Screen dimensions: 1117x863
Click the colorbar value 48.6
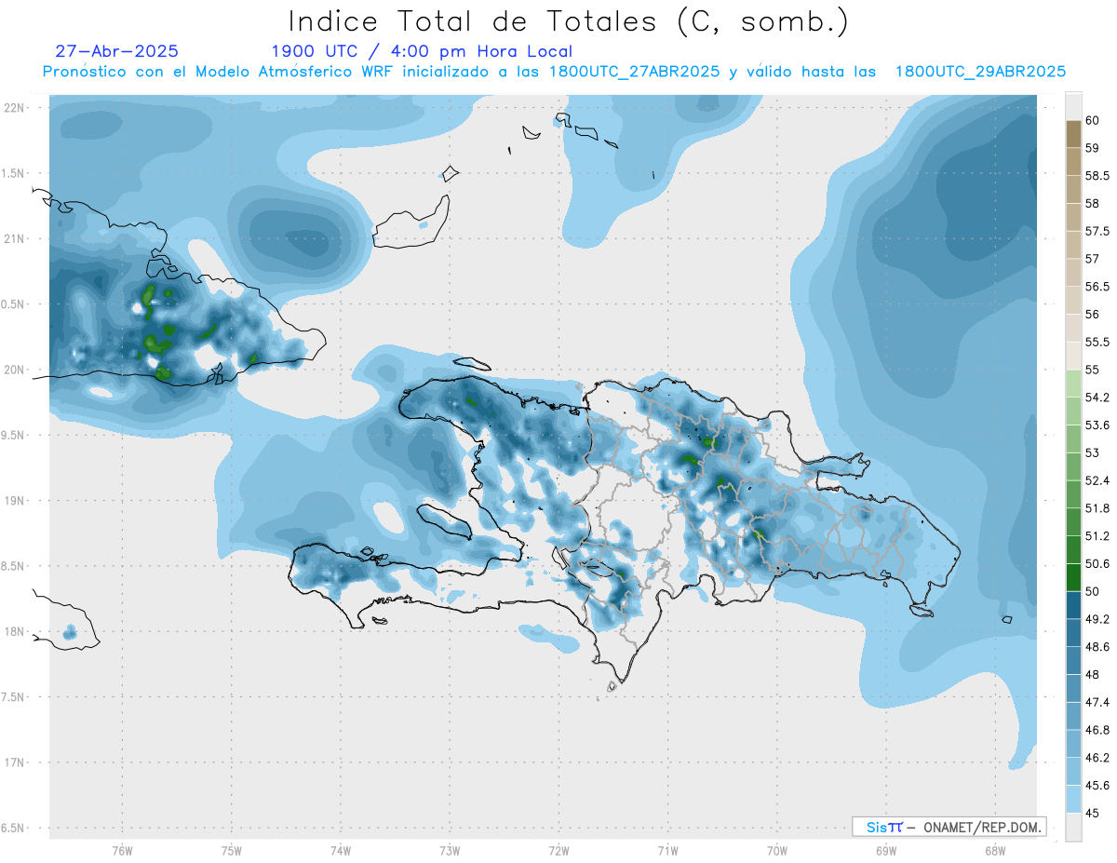(1097, 647)
